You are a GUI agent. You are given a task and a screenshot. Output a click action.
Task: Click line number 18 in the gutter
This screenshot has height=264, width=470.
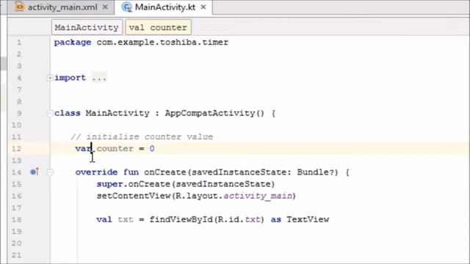click(16, 220)
